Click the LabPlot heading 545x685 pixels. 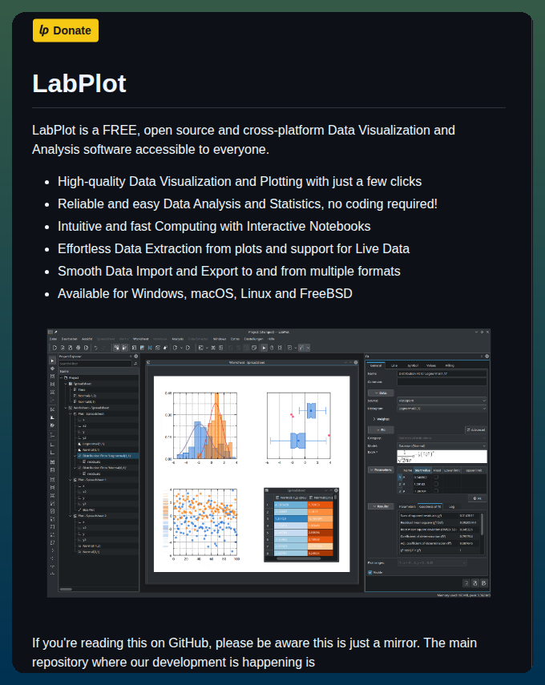(79, 83)
